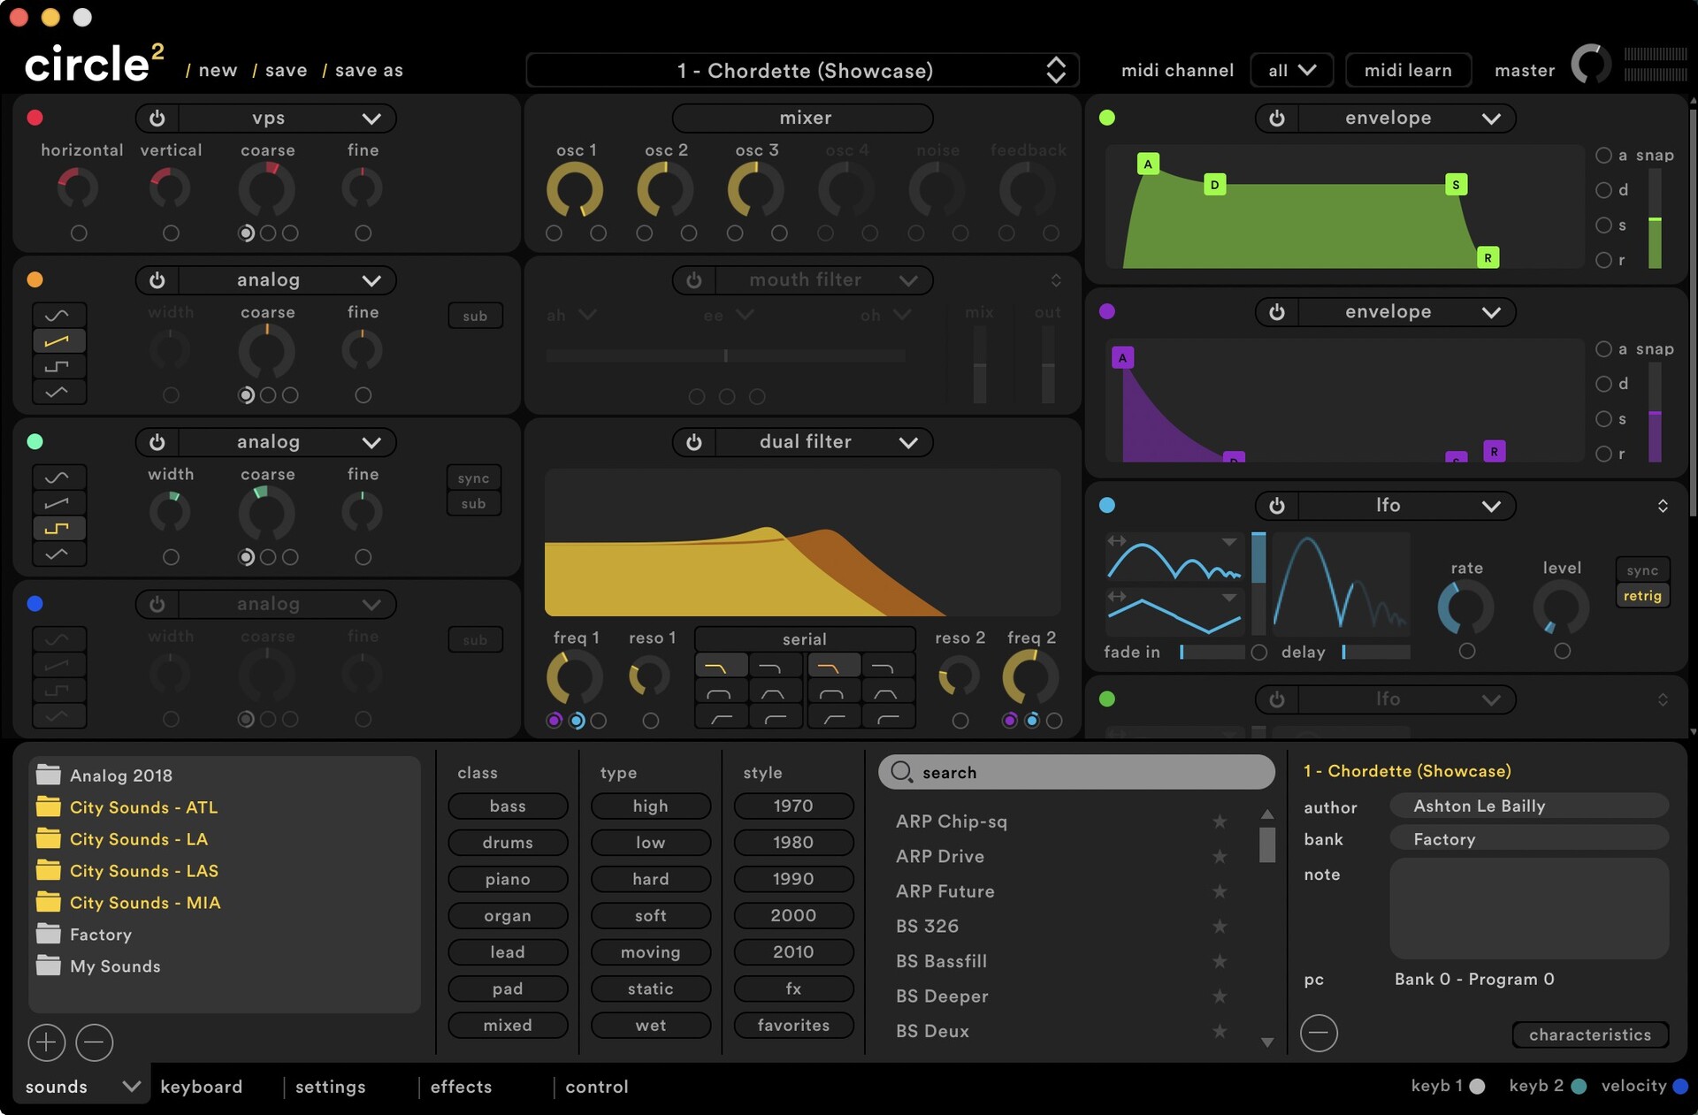The image size is (1698, 1115).
Task: Open the preset selector arrows for Chordette
Action: [x=1056, y=70]
